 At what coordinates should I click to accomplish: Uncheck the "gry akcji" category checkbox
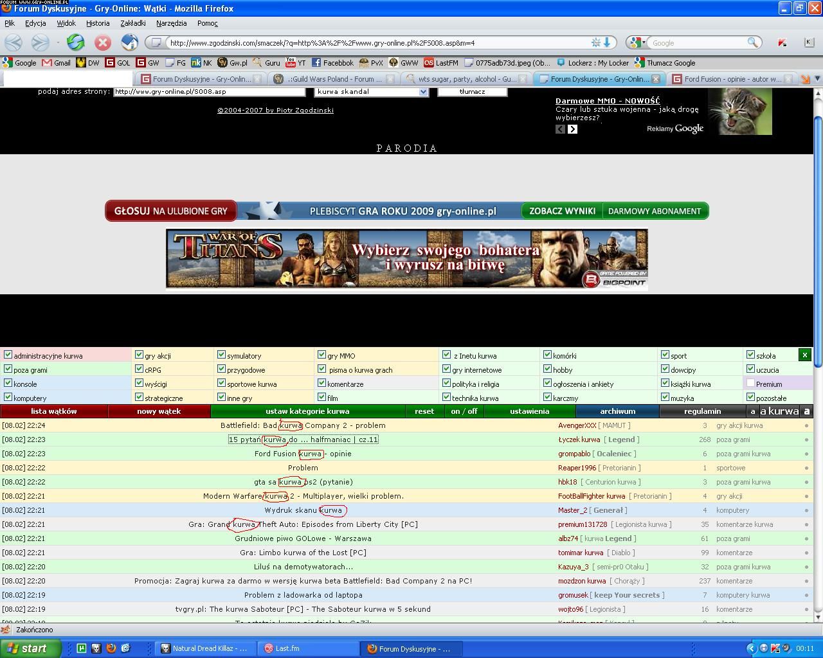point(139,355)
